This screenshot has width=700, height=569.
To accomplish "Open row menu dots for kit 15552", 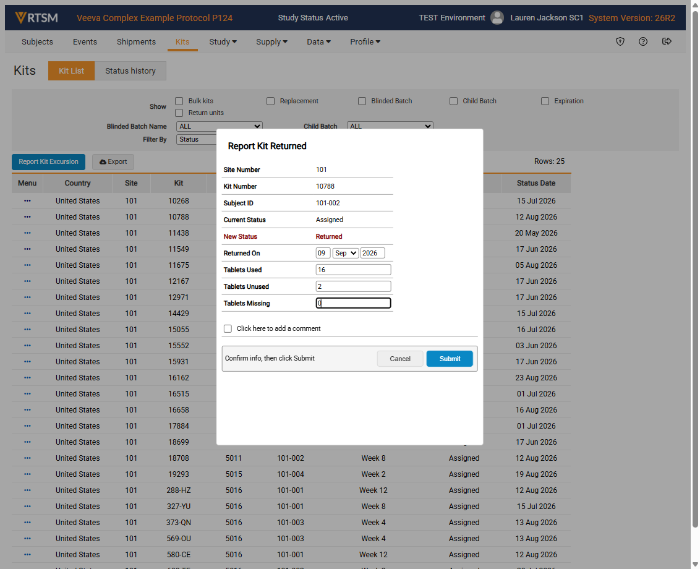I will pyautogui.click(x=27, y=346).
